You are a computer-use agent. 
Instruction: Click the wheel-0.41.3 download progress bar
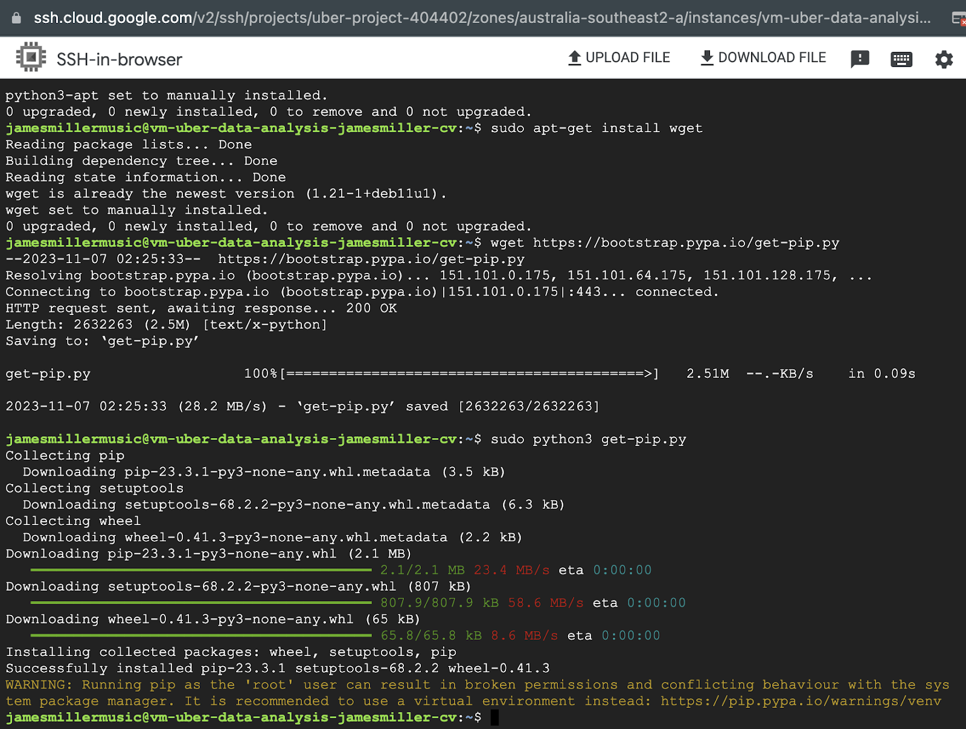[201, 635]
